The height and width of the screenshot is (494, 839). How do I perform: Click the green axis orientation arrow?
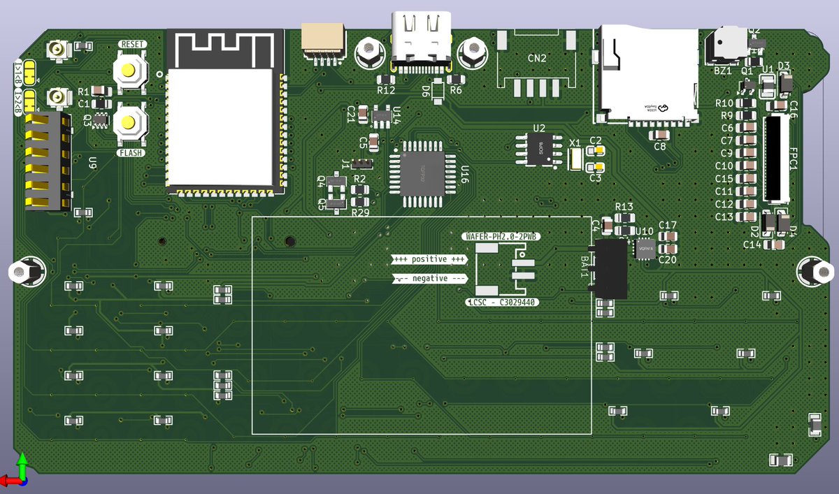23,465
